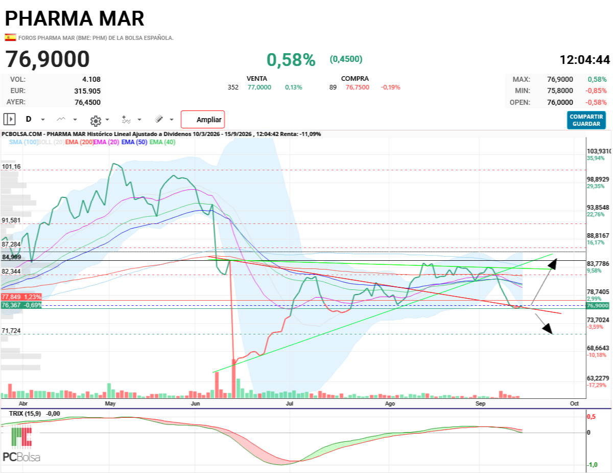The width and height of the screenshot is (613, 473).
Task: Click the current price 76,9000 headline
Action: [x=48, y=59]
